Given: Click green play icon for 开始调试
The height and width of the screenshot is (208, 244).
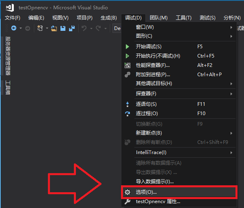Looking at the screenshot, I should pos(127,47).
